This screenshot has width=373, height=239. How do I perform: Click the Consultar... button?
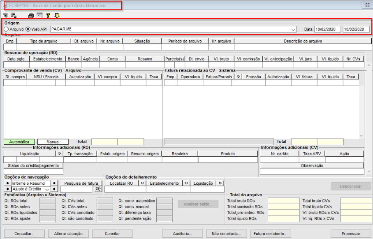pos(24,234)
